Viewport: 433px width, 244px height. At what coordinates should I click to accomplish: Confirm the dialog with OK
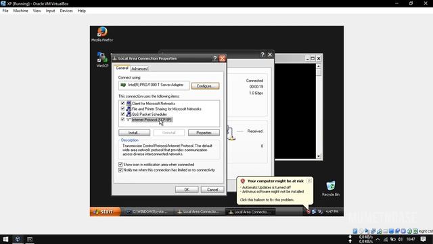pos(187,190)
